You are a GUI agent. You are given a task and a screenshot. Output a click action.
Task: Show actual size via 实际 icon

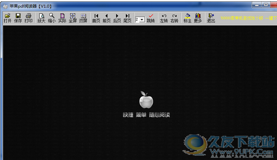tap(62, 18)
